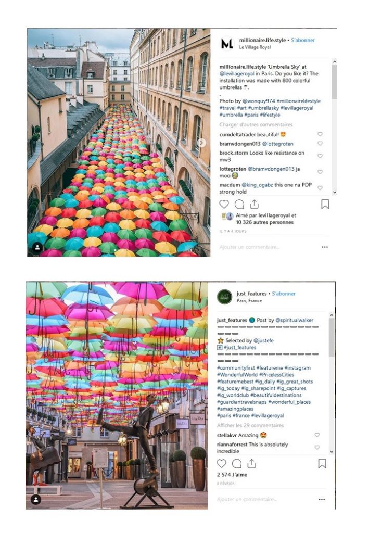
Task: Share the just_features post
Action: (252, 464)
